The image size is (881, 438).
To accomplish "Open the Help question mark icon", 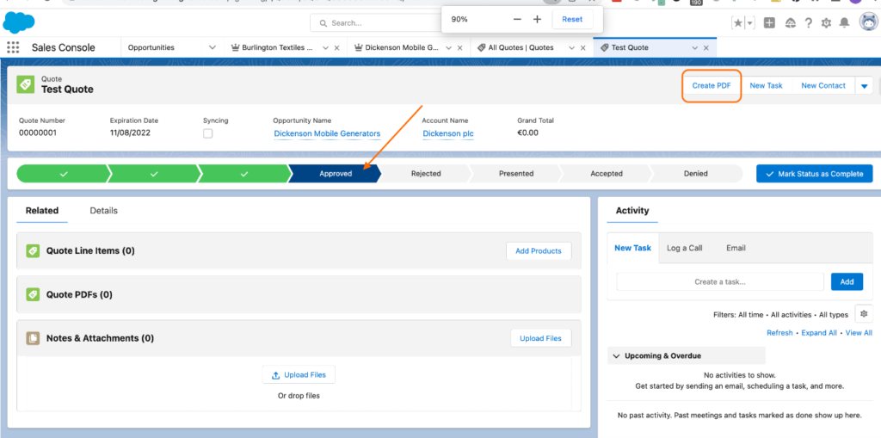I will [809, 23].
